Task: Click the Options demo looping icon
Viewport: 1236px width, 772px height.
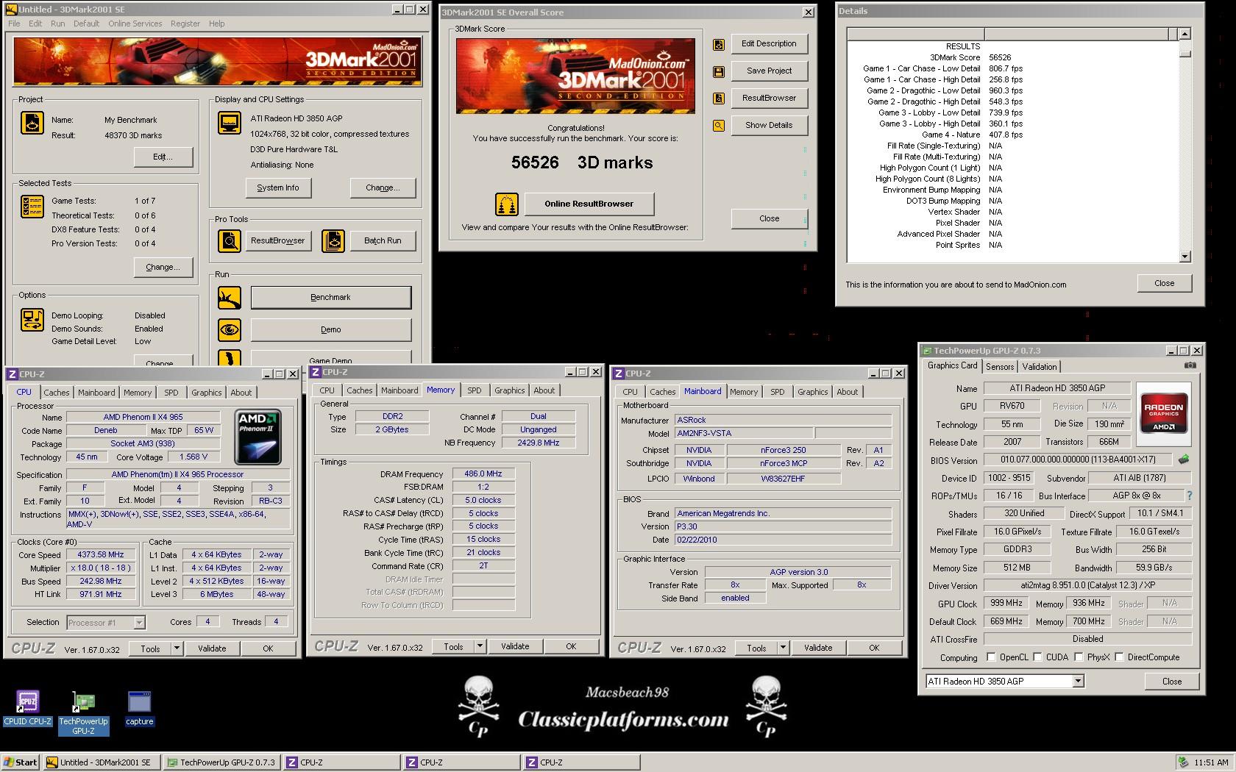Action: [32, 320]
